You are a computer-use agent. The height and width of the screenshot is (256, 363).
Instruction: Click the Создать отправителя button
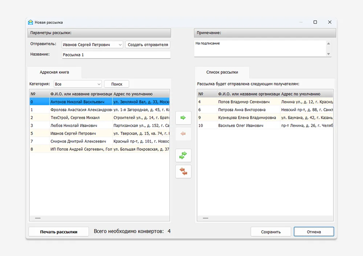click(x=148, y=45)
